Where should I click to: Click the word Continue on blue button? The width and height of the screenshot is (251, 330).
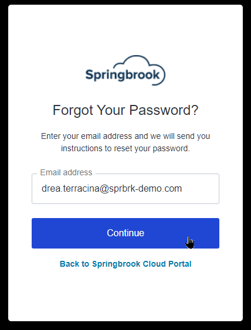click(126, 233)
